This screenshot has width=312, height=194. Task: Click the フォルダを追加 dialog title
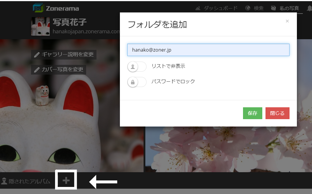tap(157, 24)
